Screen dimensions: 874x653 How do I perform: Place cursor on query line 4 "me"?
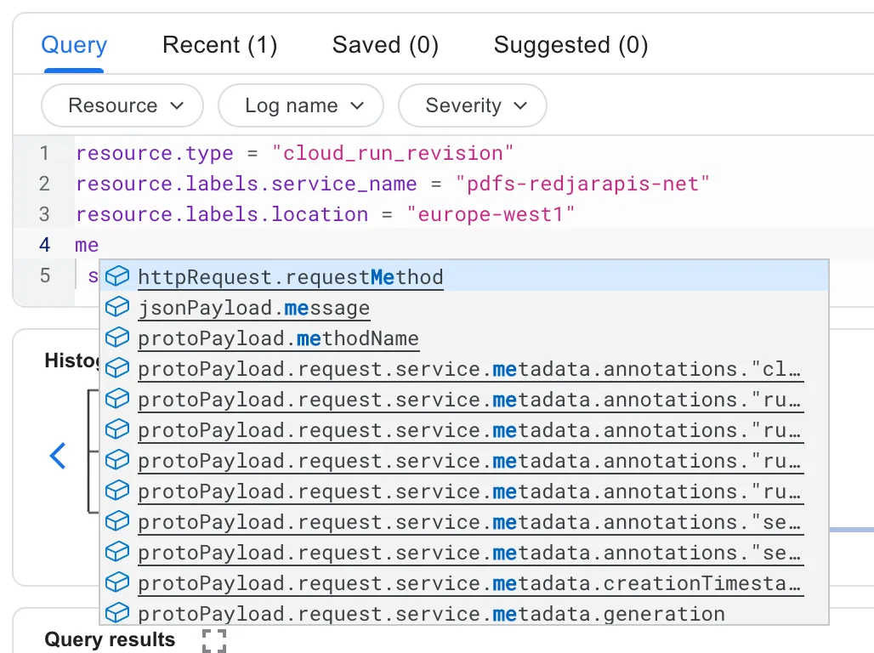(87, 245)
